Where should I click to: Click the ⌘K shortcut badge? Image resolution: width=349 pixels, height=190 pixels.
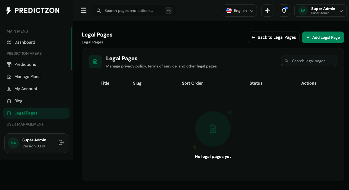tap(169, 11)
